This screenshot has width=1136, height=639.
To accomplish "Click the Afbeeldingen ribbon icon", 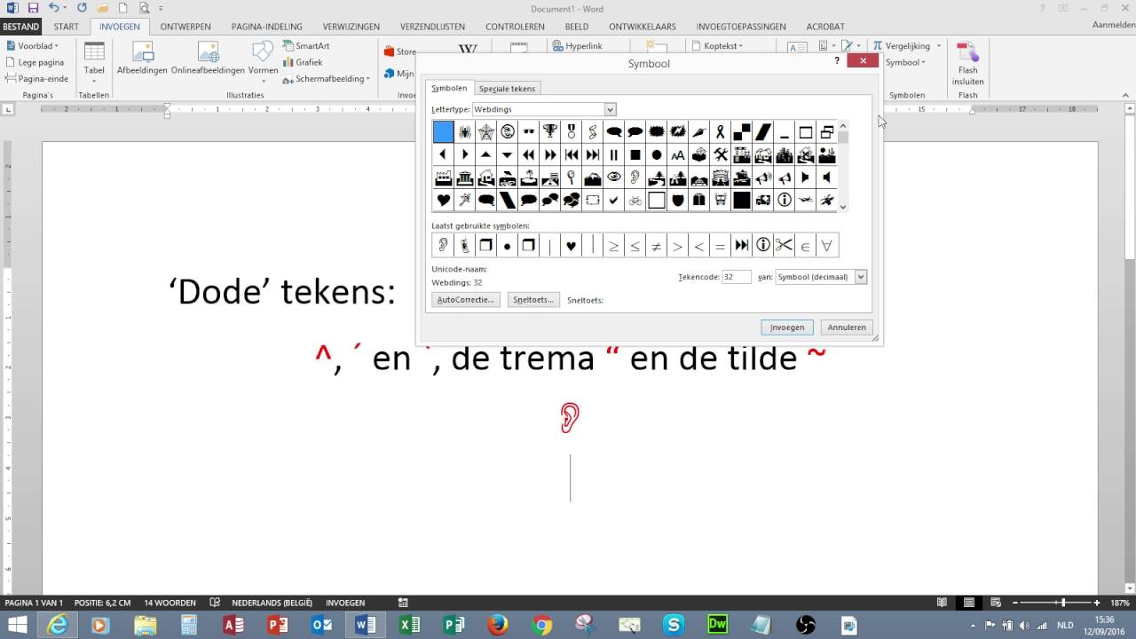I will coord(142,59).
